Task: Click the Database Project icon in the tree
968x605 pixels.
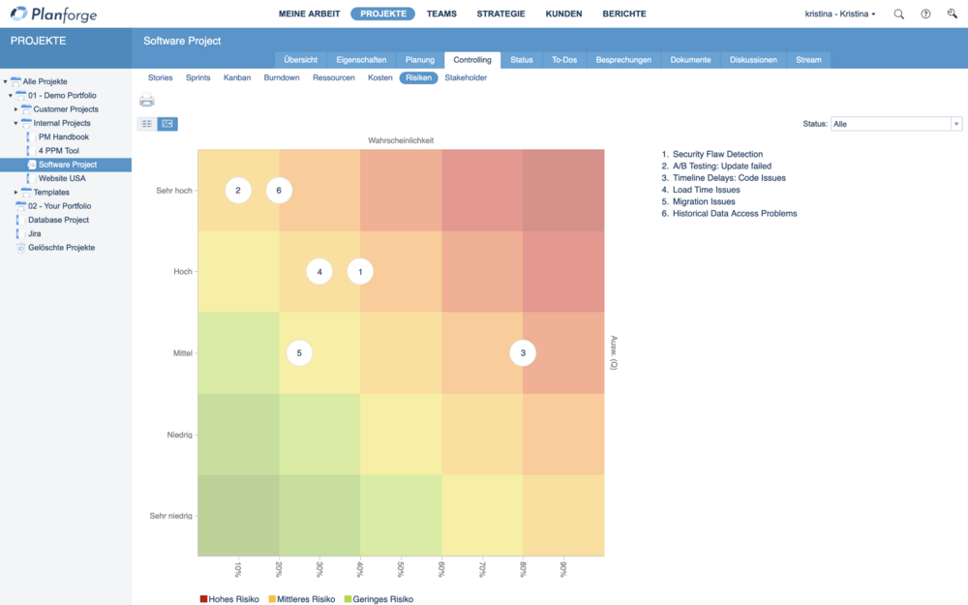Action: (x=20, y=221)
